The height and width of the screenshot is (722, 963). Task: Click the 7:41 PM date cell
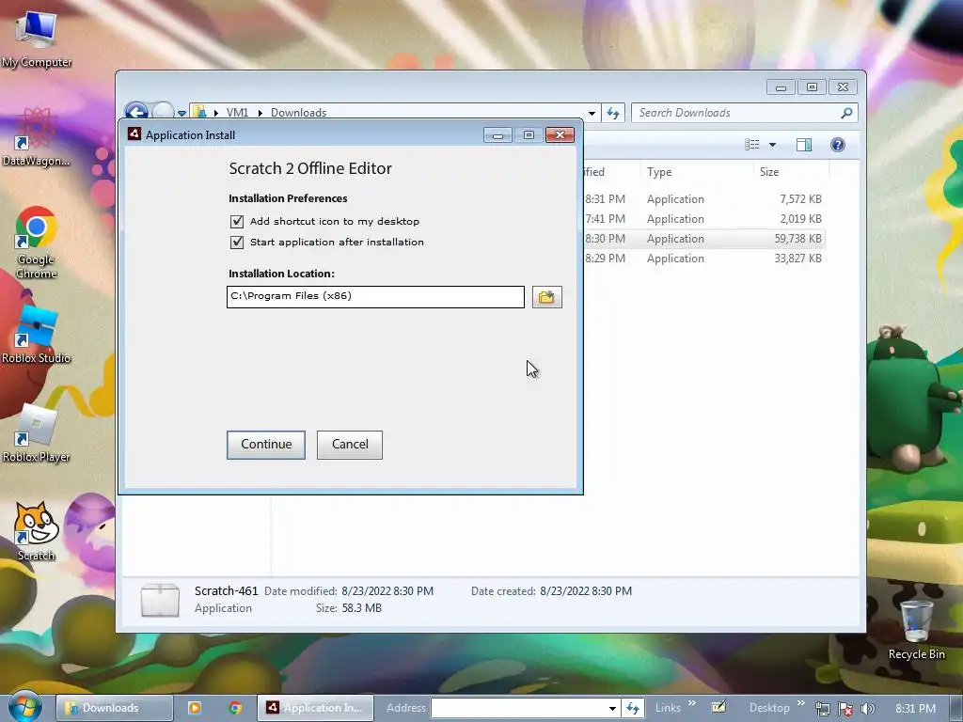pyautogui.click(x=605, y=219)
